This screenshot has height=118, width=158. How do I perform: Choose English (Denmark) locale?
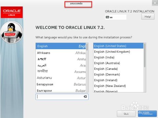118,74
